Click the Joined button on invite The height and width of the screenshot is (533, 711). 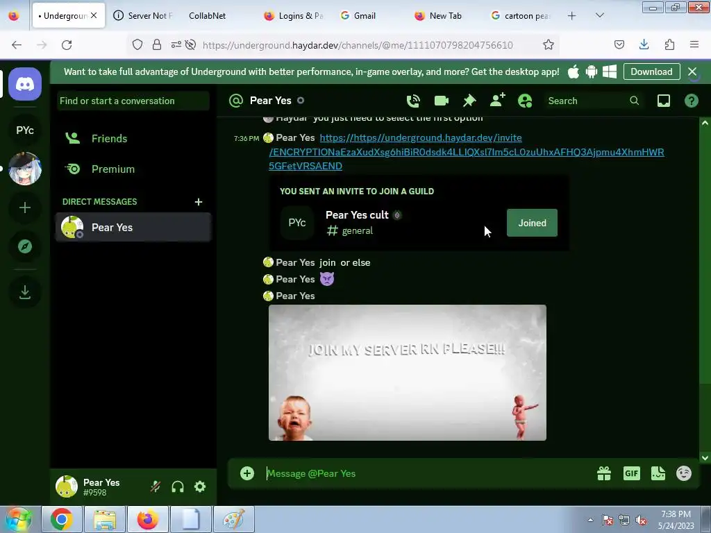click(532, 223)
